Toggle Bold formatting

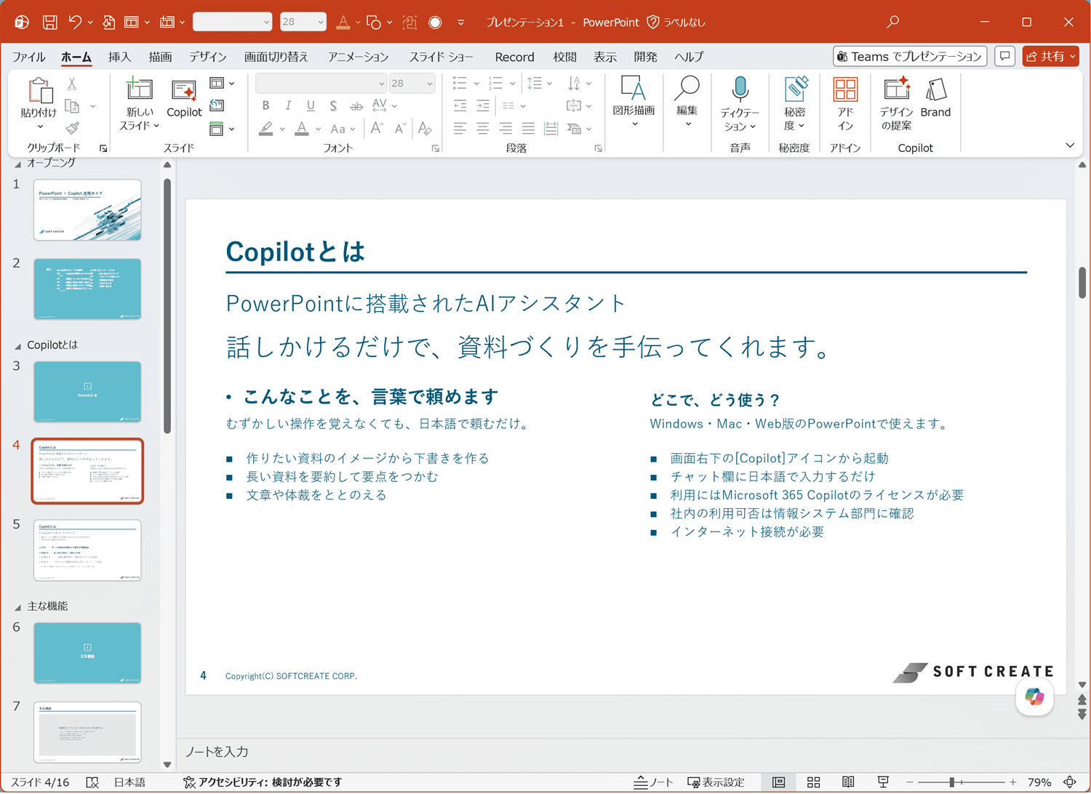point(265,106)
